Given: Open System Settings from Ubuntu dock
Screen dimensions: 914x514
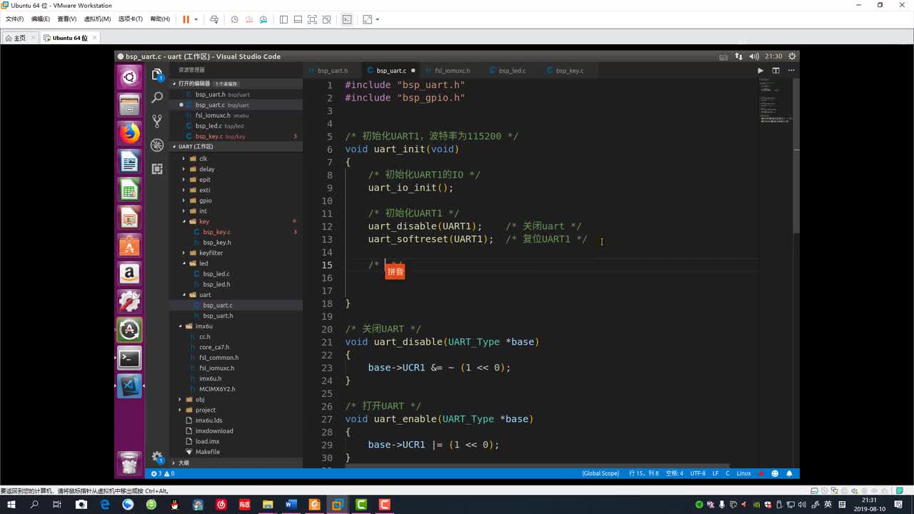Looking at the screenshot, I should [129, 302].
